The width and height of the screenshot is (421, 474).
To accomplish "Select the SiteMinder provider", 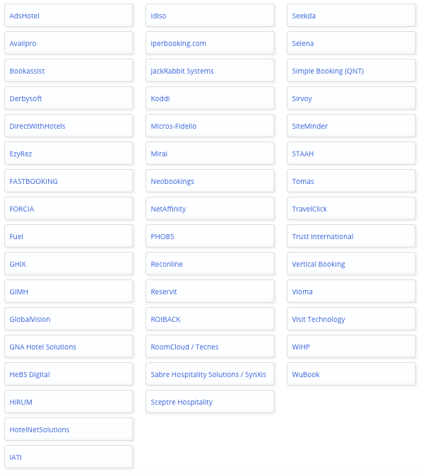I will coord(351,126).
